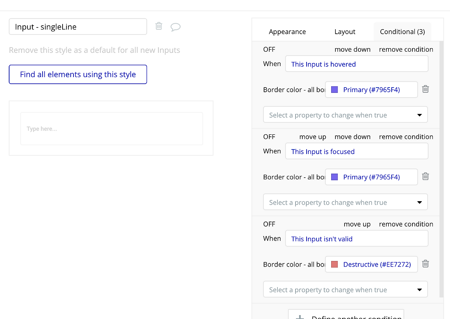Delete focused condition's border color property
Screen dimensions: 450x319
coord(425,176)
